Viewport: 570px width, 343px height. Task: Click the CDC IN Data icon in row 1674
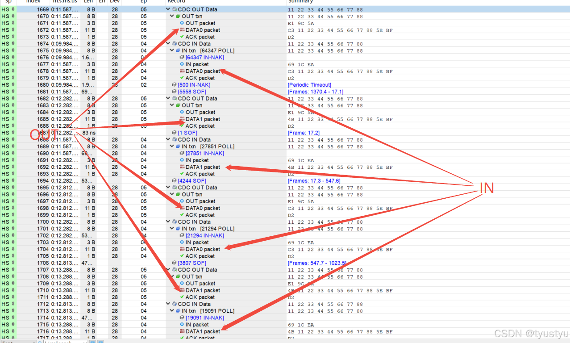174,44
